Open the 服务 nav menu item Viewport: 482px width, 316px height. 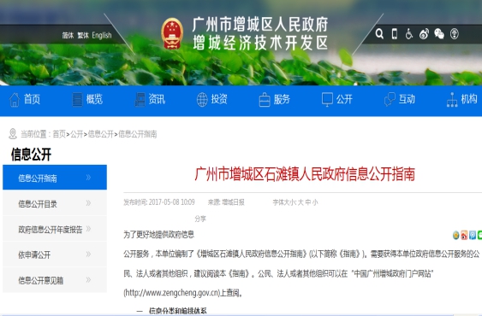point(282,99)
